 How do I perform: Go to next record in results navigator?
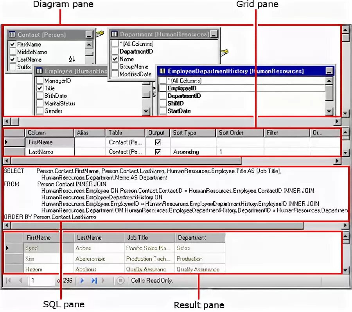click(x=82, y=280)
